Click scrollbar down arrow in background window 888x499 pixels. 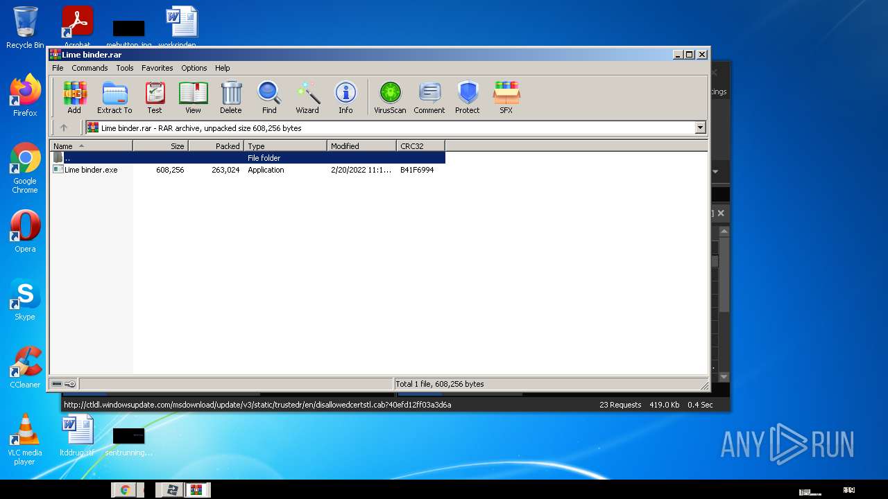(724, 377)
